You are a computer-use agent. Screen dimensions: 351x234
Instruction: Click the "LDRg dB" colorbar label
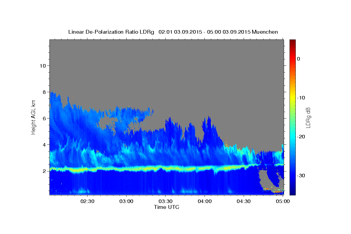pyautogui.click(x=308, y=118)
